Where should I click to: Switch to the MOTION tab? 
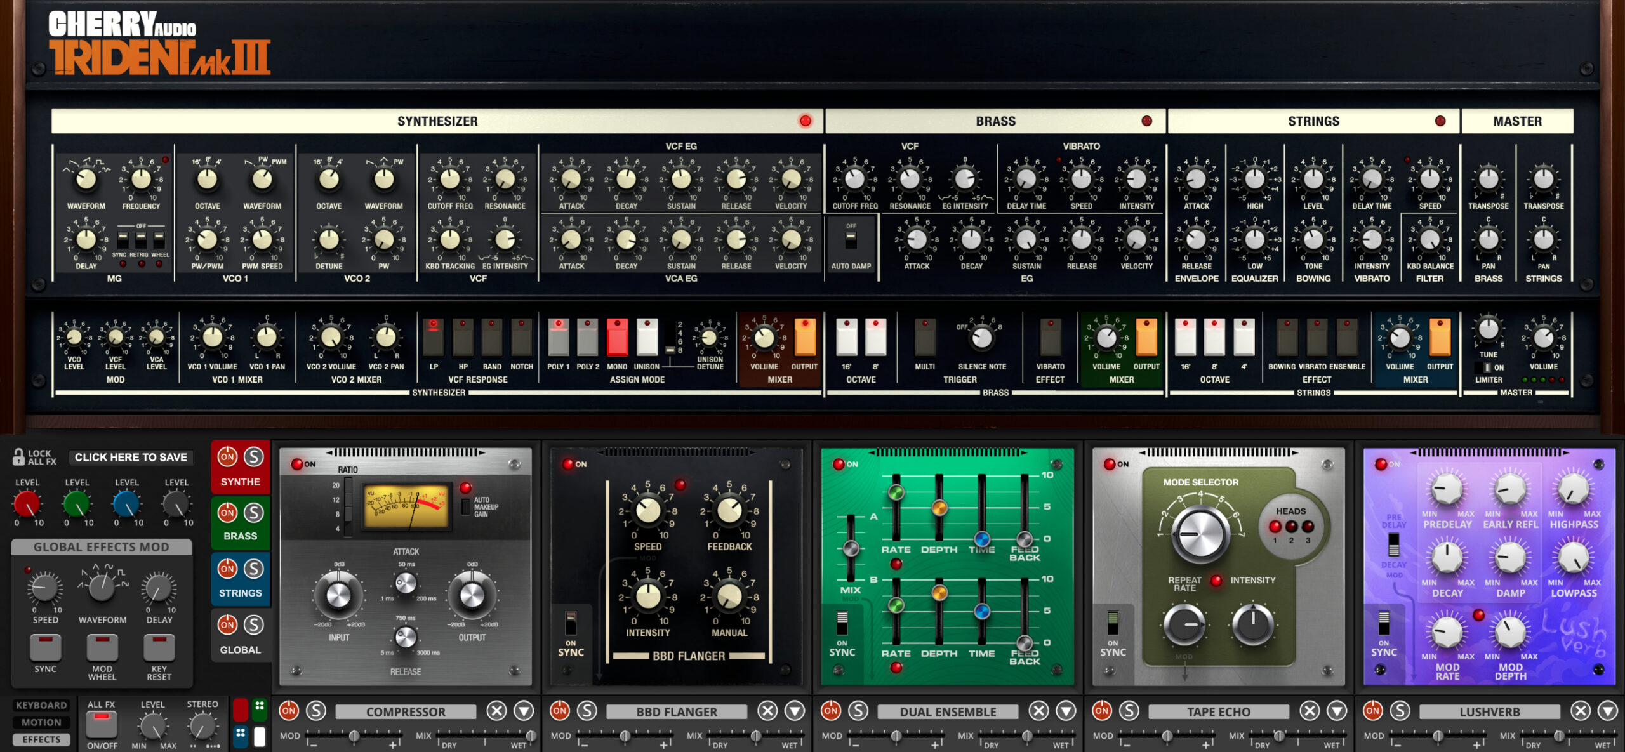pyautogui.click(x=41, y=722)
